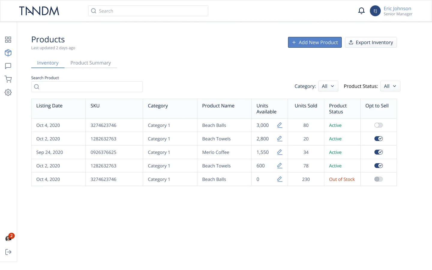Expand the Category filter dropdown
432x270 pixels.
(328, 86)
